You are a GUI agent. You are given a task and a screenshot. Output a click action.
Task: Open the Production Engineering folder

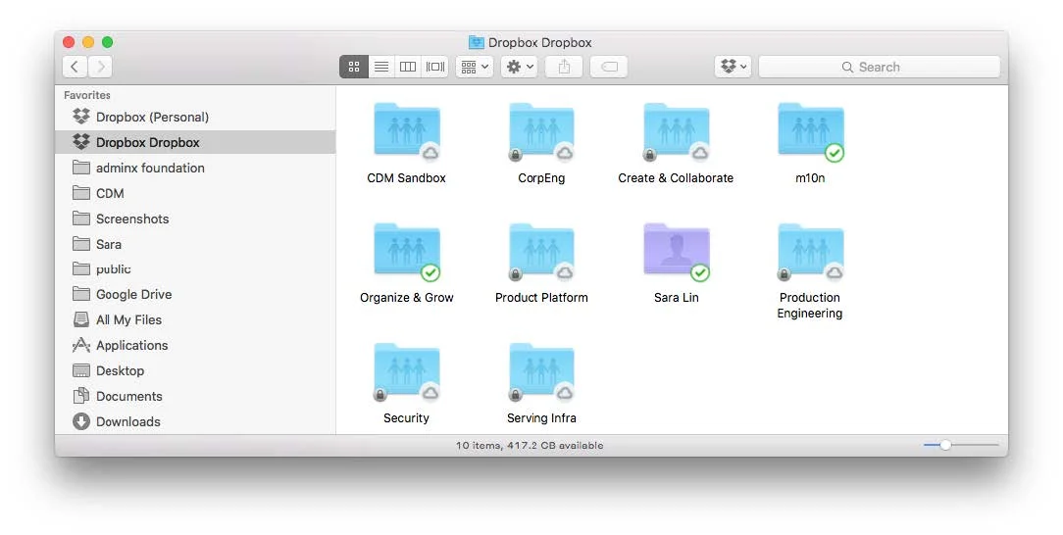pos(811,251)
